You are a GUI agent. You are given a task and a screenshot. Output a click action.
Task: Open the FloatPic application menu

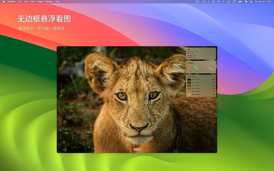[12, 2]
